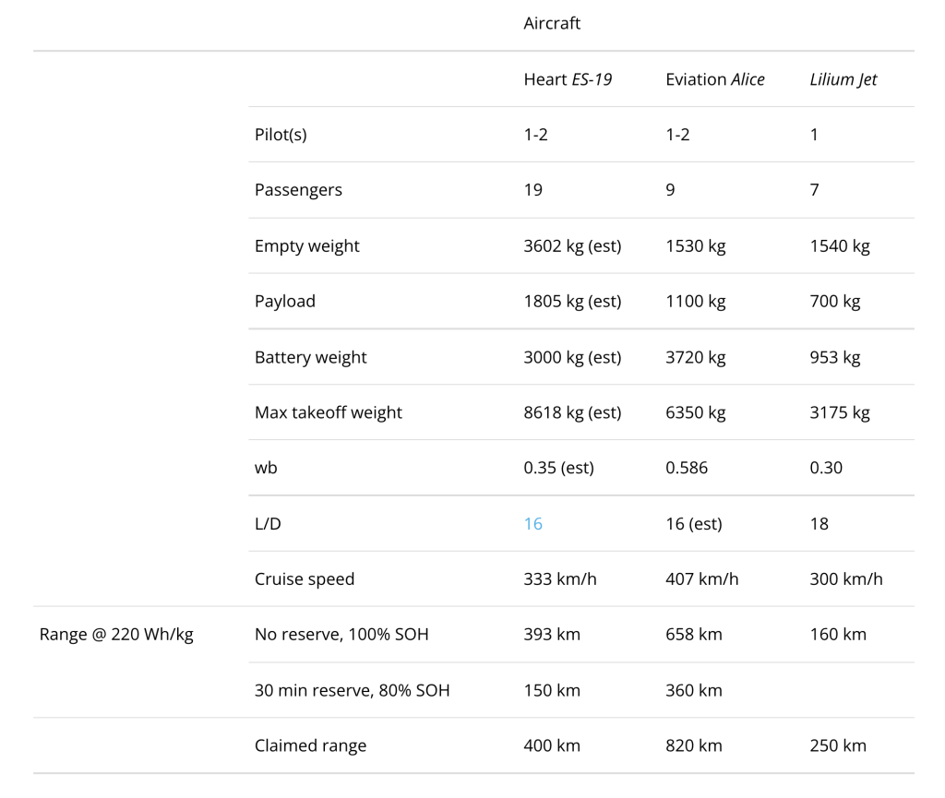Click the Lilium Jet column header
Screen dimensions: 945x798
[843, 79]
